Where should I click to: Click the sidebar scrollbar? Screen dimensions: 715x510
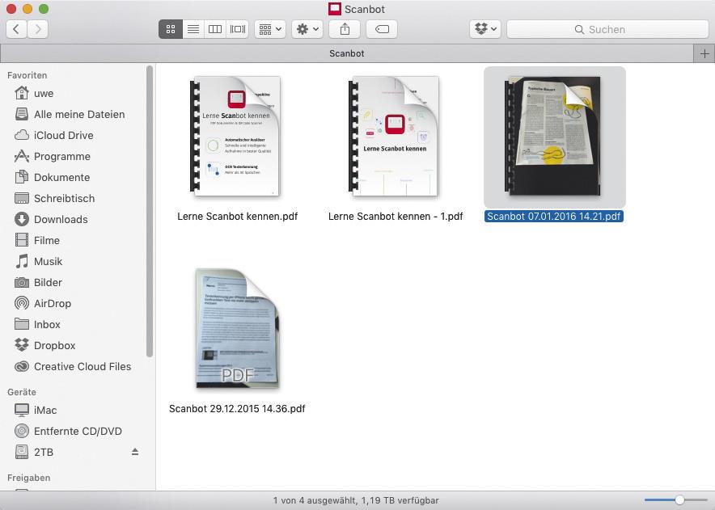[149, 211]
